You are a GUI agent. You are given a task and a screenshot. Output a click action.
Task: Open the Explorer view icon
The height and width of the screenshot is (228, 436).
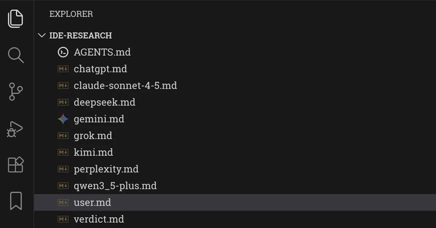point(15,18)
